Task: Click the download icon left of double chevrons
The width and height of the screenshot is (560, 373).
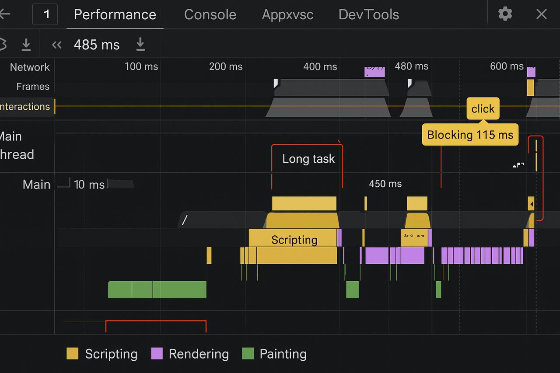Action: pos(26,45)
